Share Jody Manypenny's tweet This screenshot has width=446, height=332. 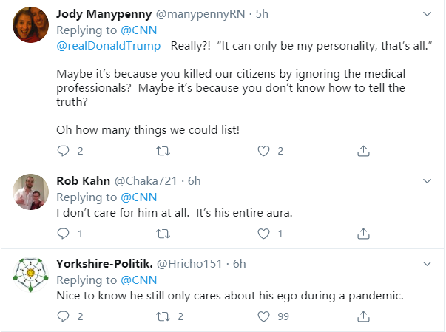coord(363,151)
